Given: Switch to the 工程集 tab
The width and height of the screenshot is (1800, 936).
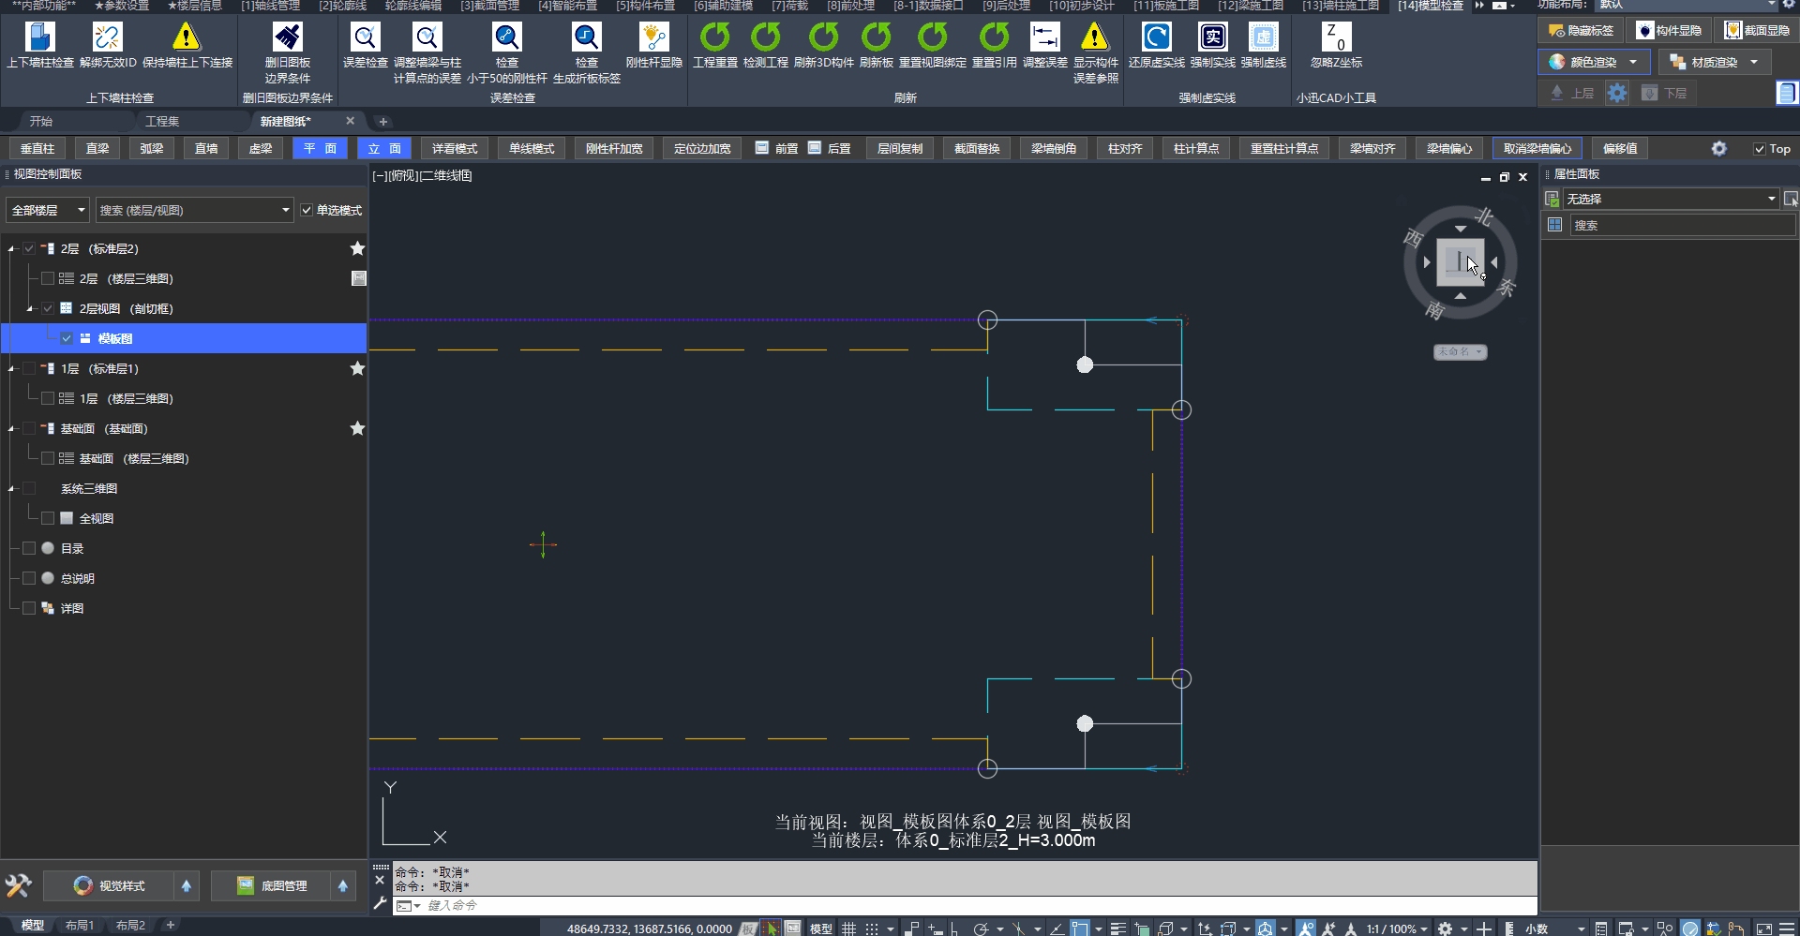Looking at the screenshot, I should coord(162,122).
